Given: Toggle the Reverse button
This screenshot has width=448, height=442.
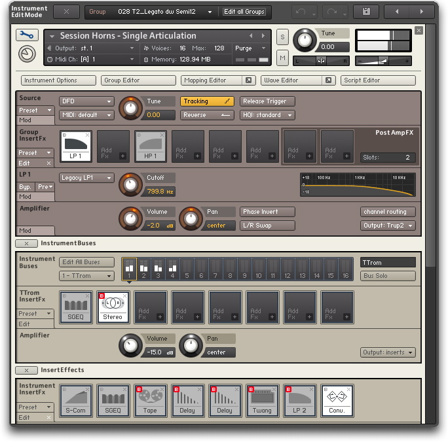Looking at the screenshot, I should 207,115.
